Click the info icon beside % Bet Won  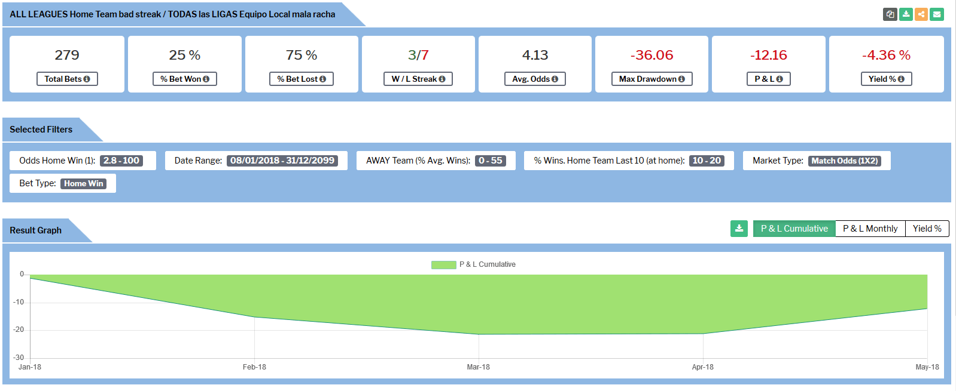coord(206,79)
